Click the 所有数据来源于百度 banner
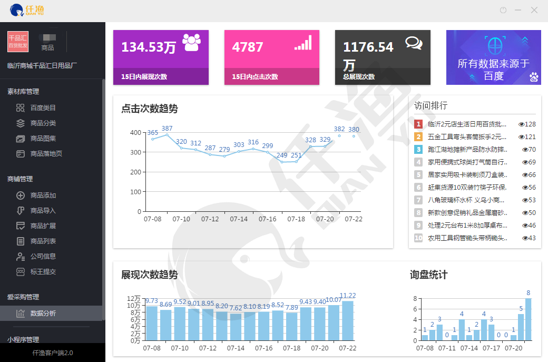 [x=494, y=57]
